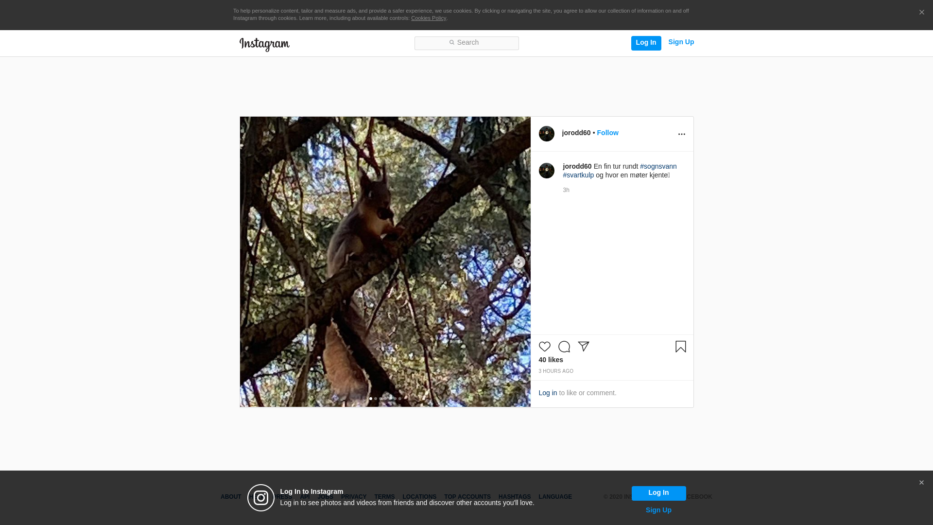Image resolution: width=933 pixels, height=525 pixels.
Task: Like the post with the heart icon
Action: (544, 347)
